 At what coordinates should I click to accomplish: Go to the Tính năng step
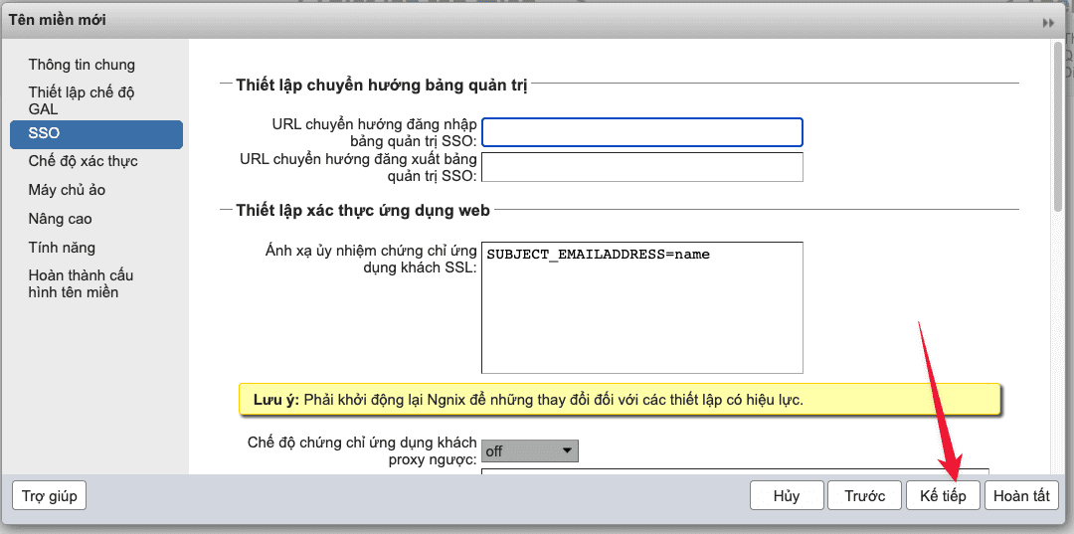pyautogui.click(x=62, y=248)
